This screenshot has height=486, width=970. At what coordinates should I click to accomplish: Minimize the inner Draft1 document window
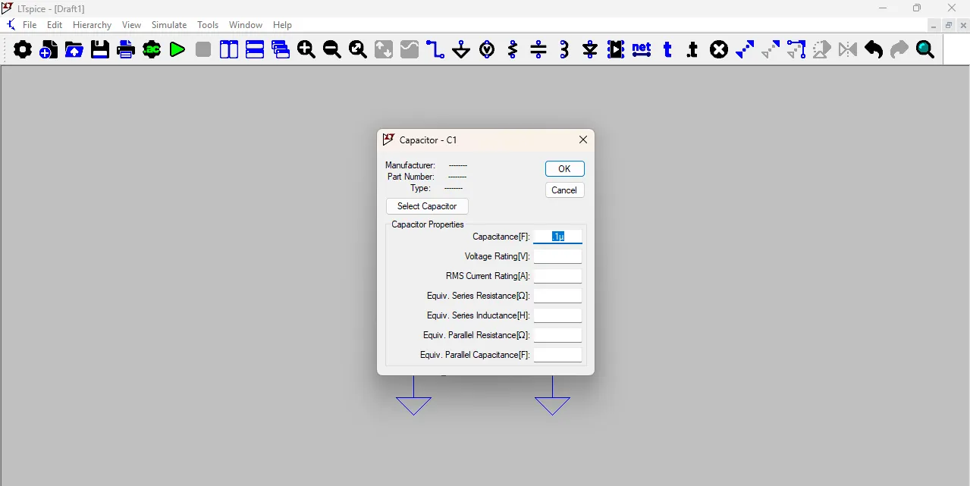pos(934,26)
